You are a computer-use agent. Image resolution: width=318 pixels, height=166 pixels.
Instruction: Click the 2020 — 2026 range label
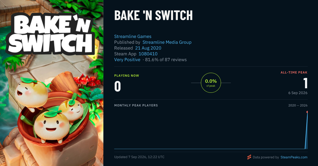(x=298, y=105)
